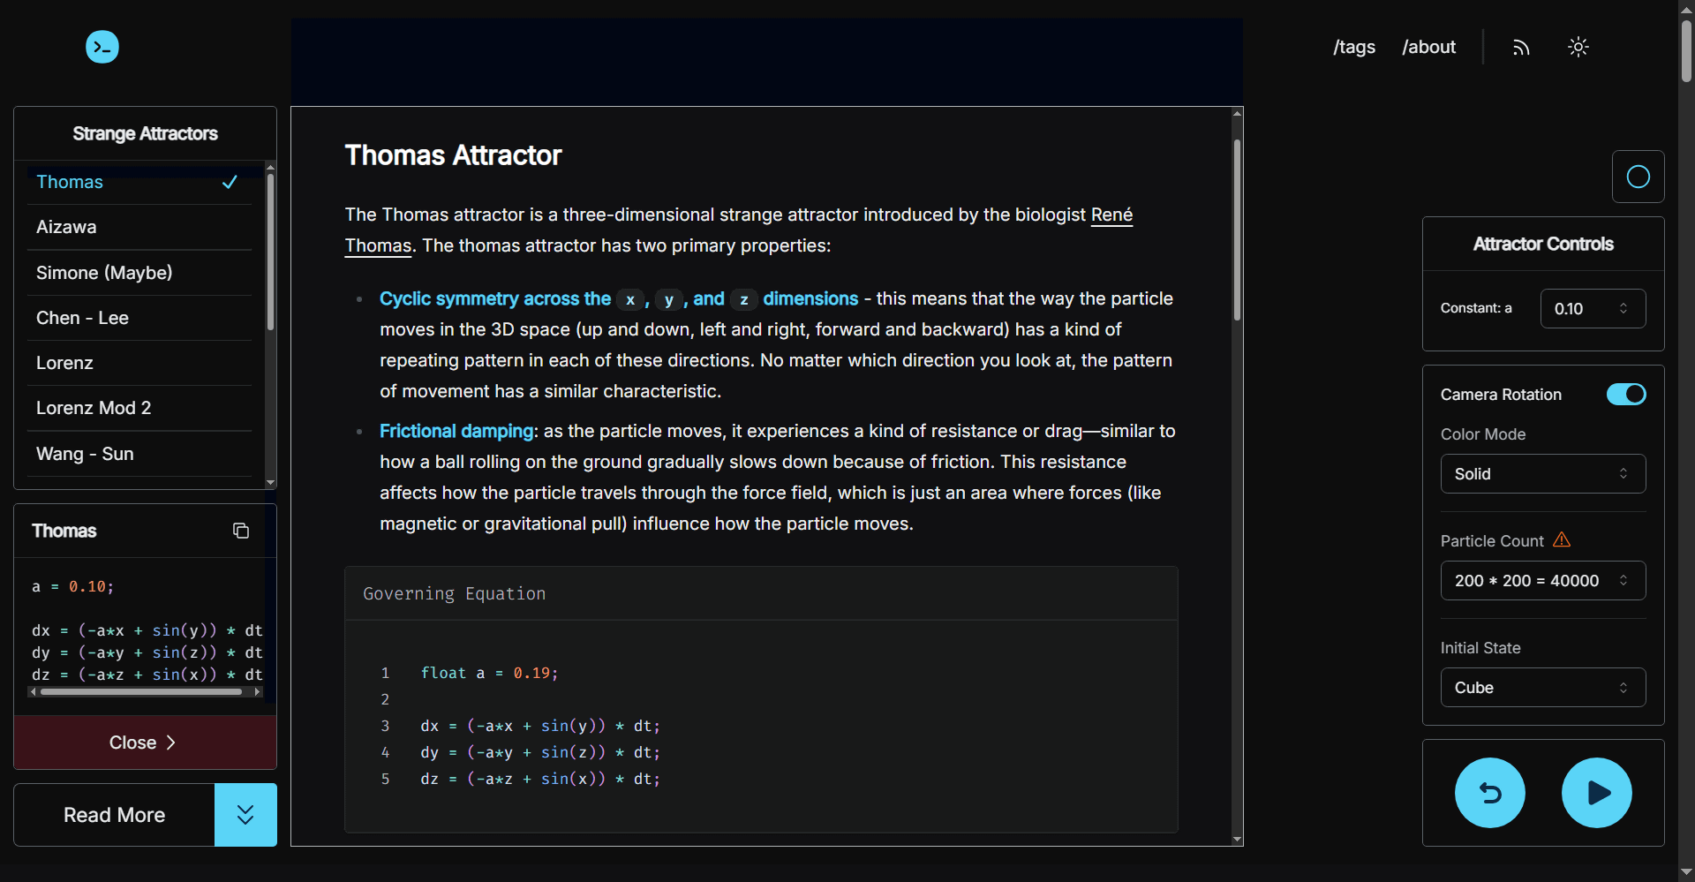
Task: Click the double-chevron expand button
Action: pos(245,815)
